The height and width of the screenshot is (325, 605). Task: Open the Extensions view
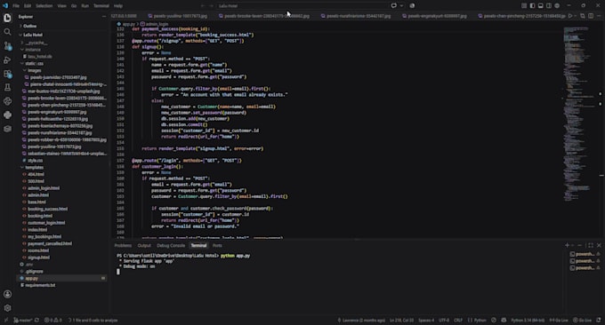[x=7, y=74]
